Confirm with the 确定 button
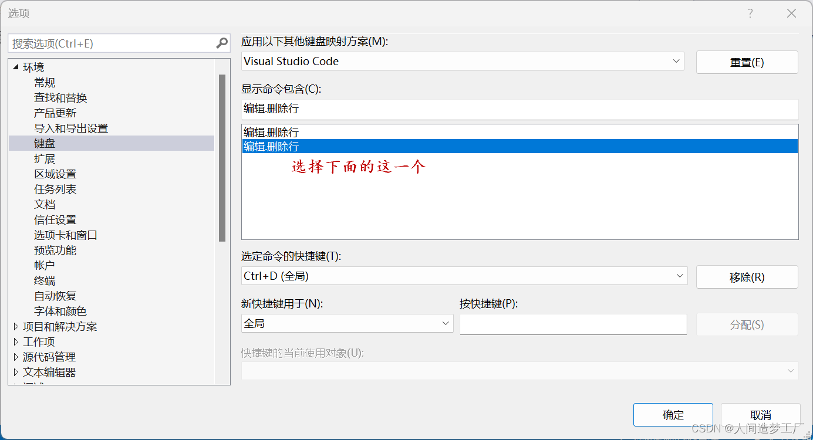This screenshot has height=440, width=813. click(x=673, y=415)
